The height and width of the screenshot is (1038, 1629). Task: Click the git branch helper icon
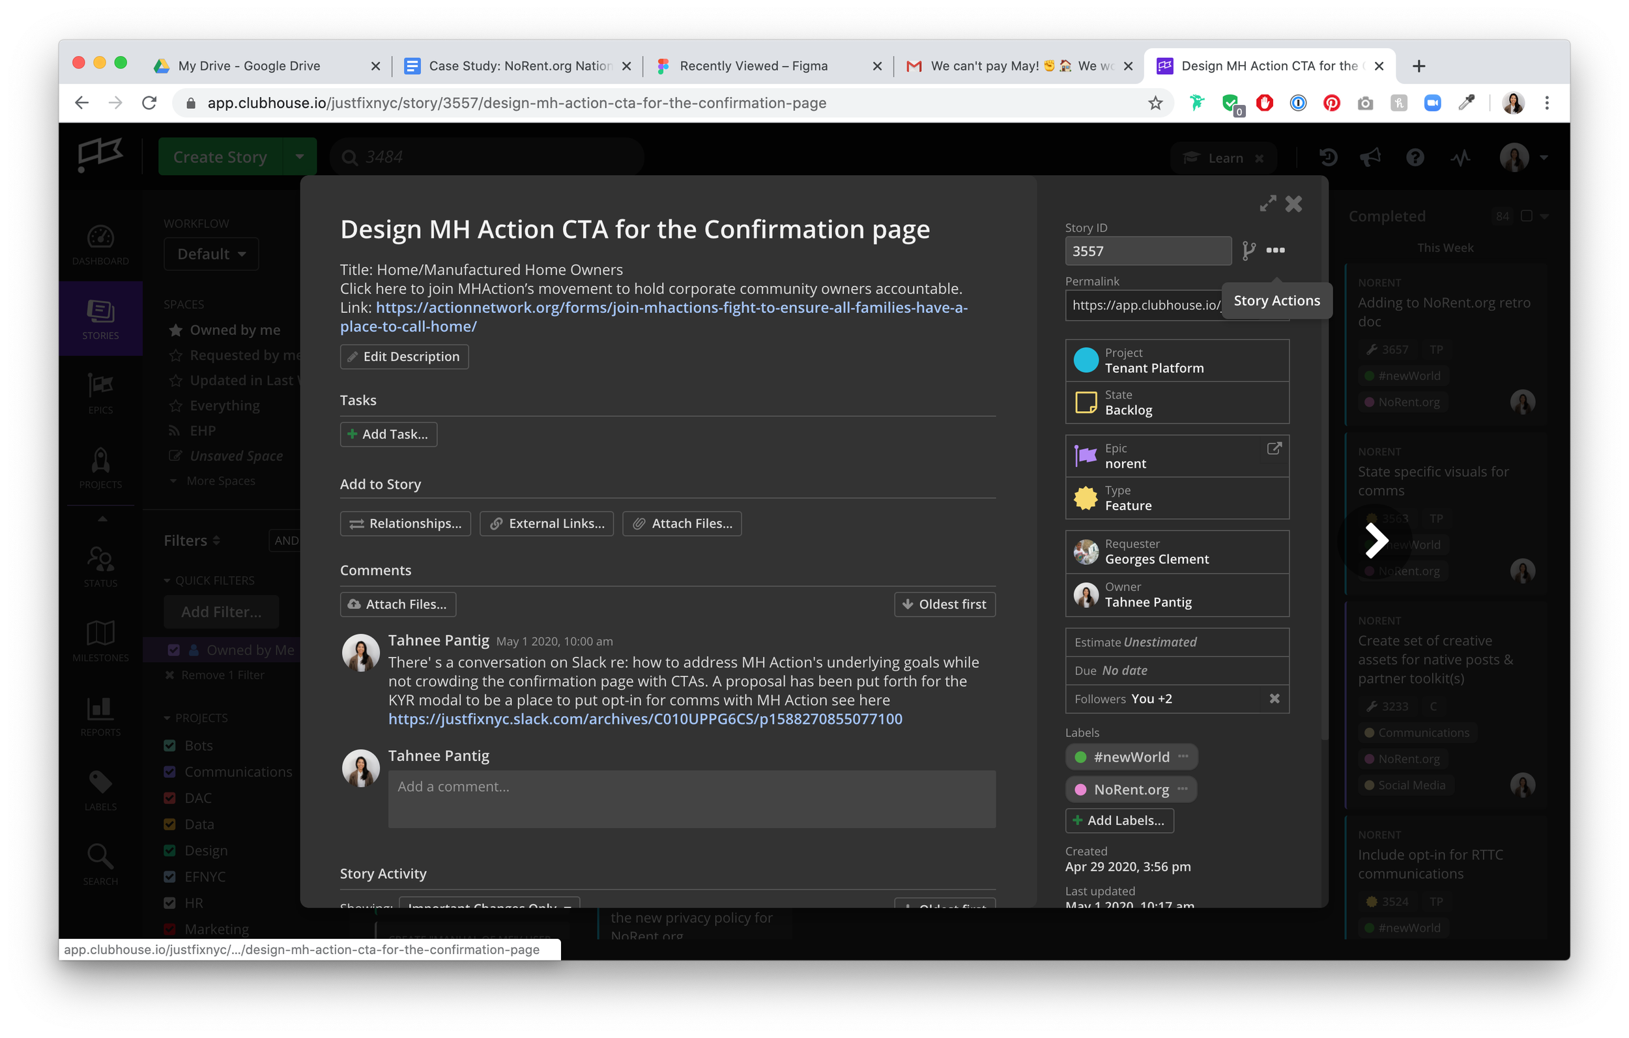coord(1249,251)
